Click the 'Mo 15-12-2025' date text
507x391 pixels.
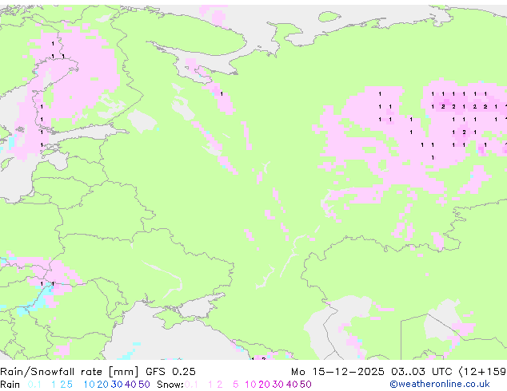click(x=337, y=372)
